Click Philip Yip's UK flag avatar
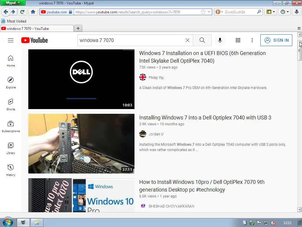This screenshot has width=302, height=227. (x=143, y=77)
